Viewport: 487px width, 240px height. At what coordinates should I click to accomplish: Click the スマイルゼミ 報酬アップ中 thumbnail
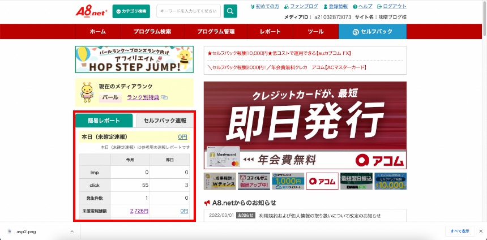click(x=254, y=181)
